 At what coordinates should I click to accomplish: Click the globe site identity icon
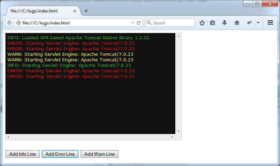click(18, 23)
